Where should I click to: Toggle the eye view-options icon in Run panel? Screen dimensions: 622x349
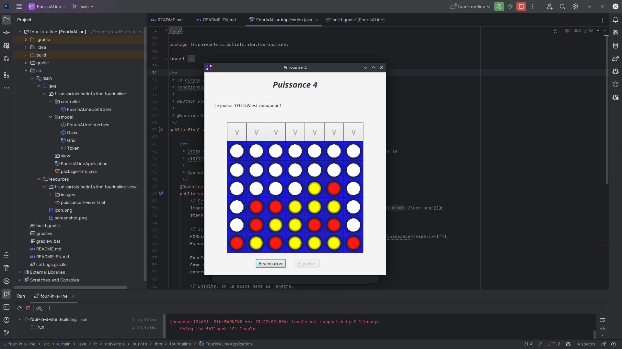(39, 308)
